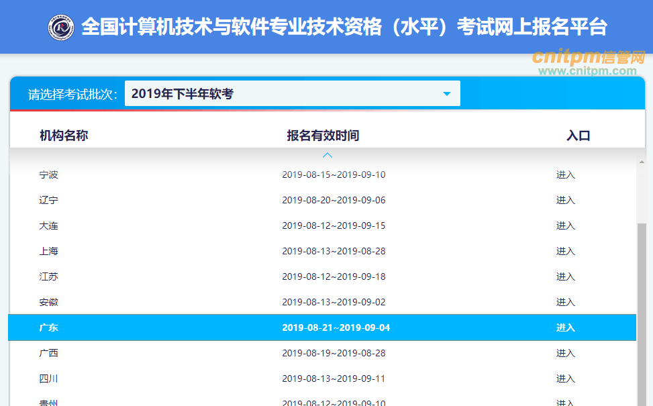The width and height of the screenshot is (653, 406).
Task: Click the vertical scrollbar thumb
Action: [642, 302]
